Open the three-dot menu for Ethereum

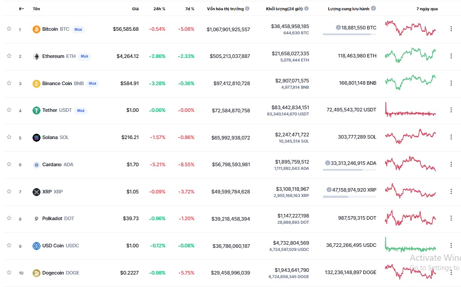451,57
